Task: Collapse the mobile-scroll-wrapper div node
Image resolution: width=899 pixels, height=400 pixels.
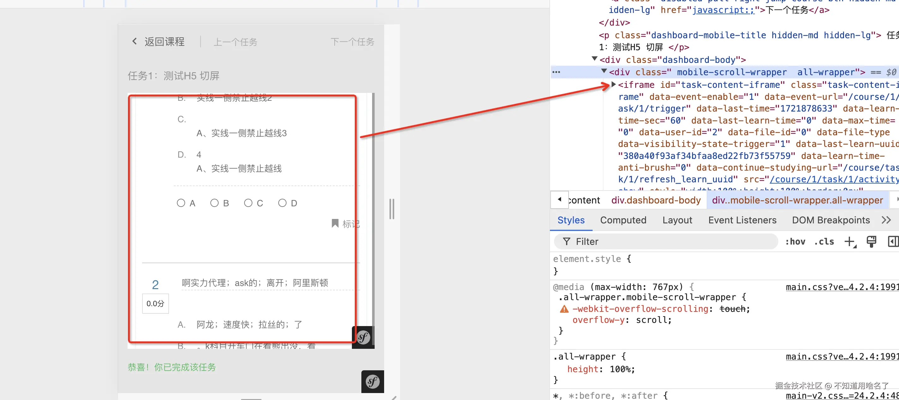Action: (604, 71)
